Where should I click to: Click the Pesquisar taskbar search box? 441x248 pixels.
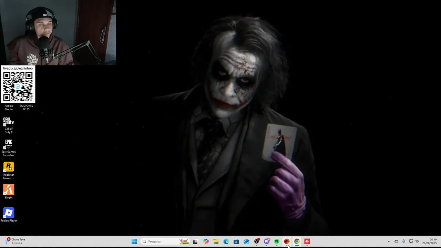pyautogui.click(x=165, y=241)
